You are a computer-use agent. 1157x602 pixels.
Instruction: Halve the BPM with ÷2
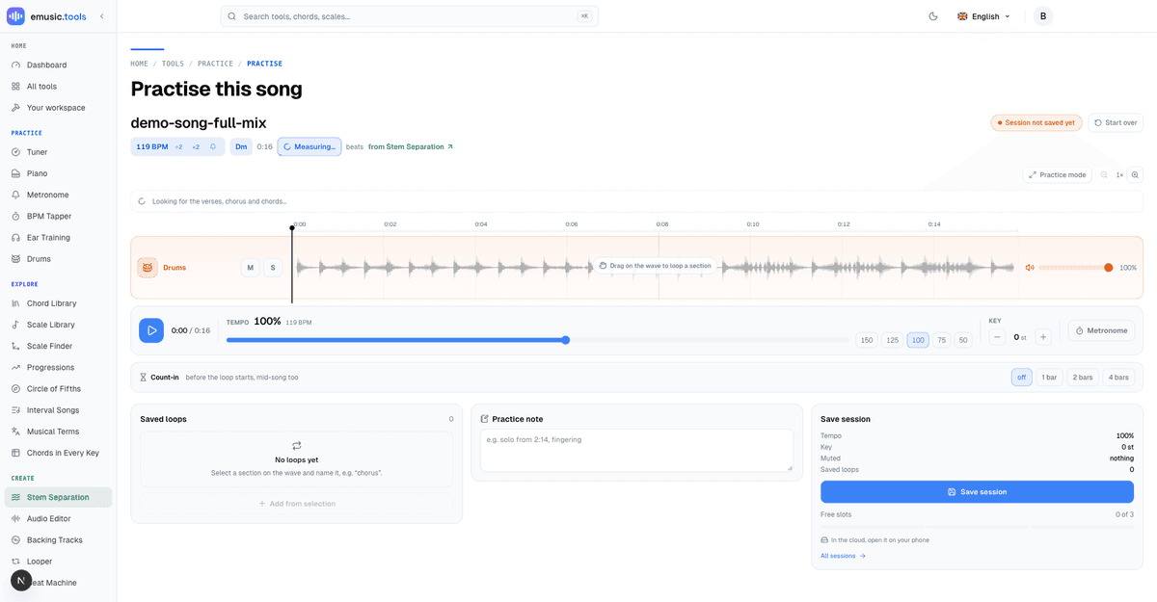coord(179,146)
